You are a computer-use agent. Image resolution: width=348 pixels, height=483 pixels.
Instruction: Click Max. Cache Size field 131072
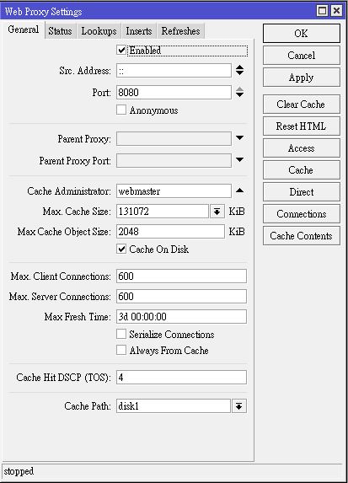pos(163,212)
